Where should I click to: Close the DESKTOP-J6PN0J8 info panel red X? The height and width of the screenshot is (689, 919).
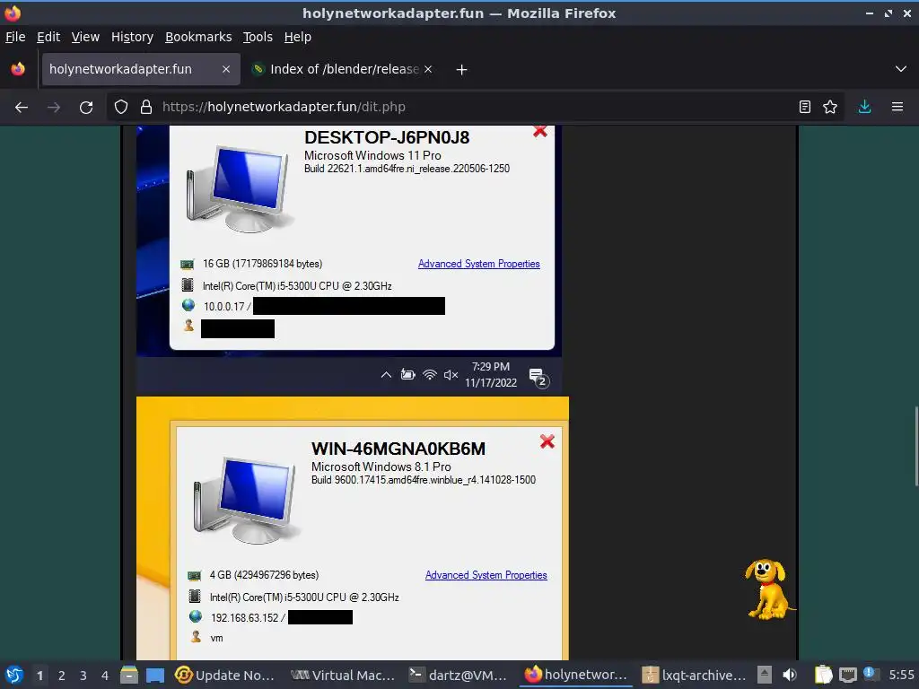[539, 131]
